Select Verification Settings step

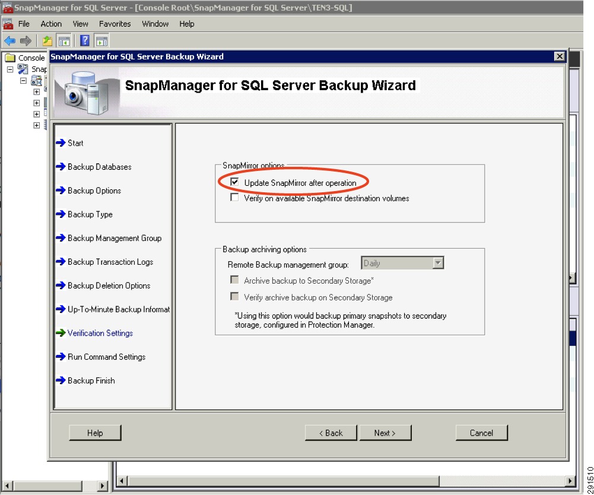pyautogui.click(x=100, y=333)
